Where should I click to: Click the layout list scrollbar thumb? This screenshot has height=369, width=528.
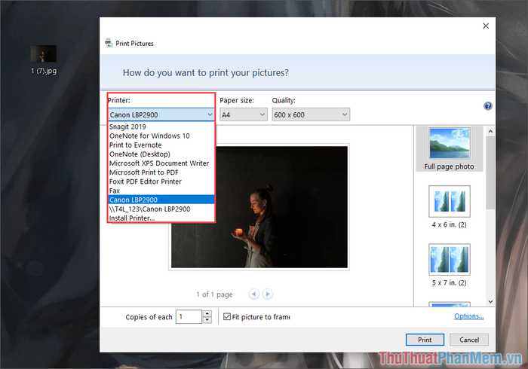pyautogui.click(x=490, y=172)
